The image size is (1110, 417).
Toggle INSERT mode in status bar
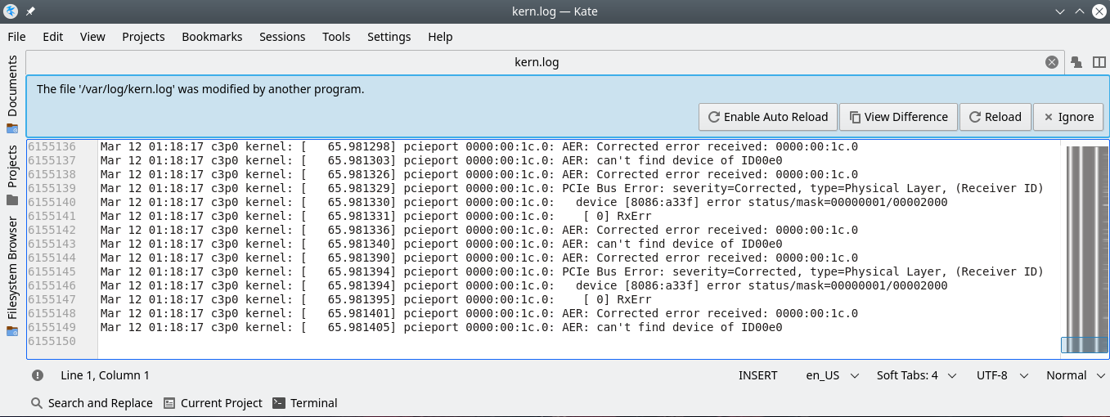coord(758,375)
